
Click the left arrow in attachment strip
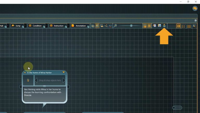pyautogui.click(x=36, y=80)
